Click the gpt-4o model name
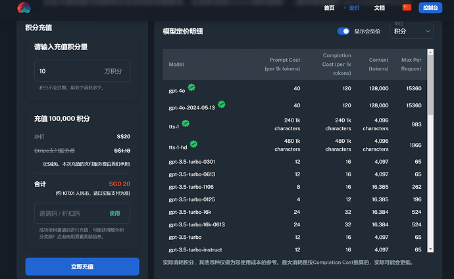 pos(176,91)
